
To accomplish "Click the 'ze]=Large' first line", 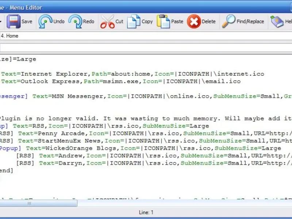I will pos(18,59).
